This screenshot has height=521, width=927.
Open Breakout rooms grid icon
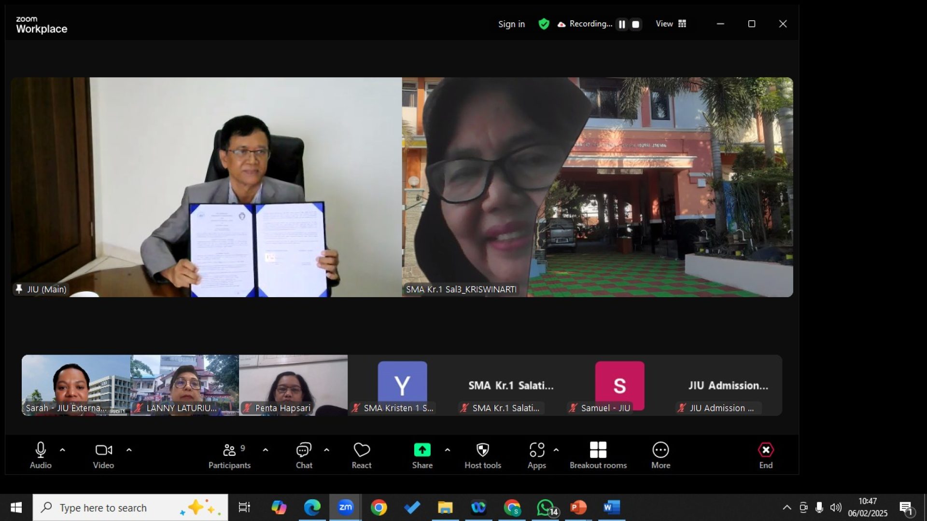(598, 450)
